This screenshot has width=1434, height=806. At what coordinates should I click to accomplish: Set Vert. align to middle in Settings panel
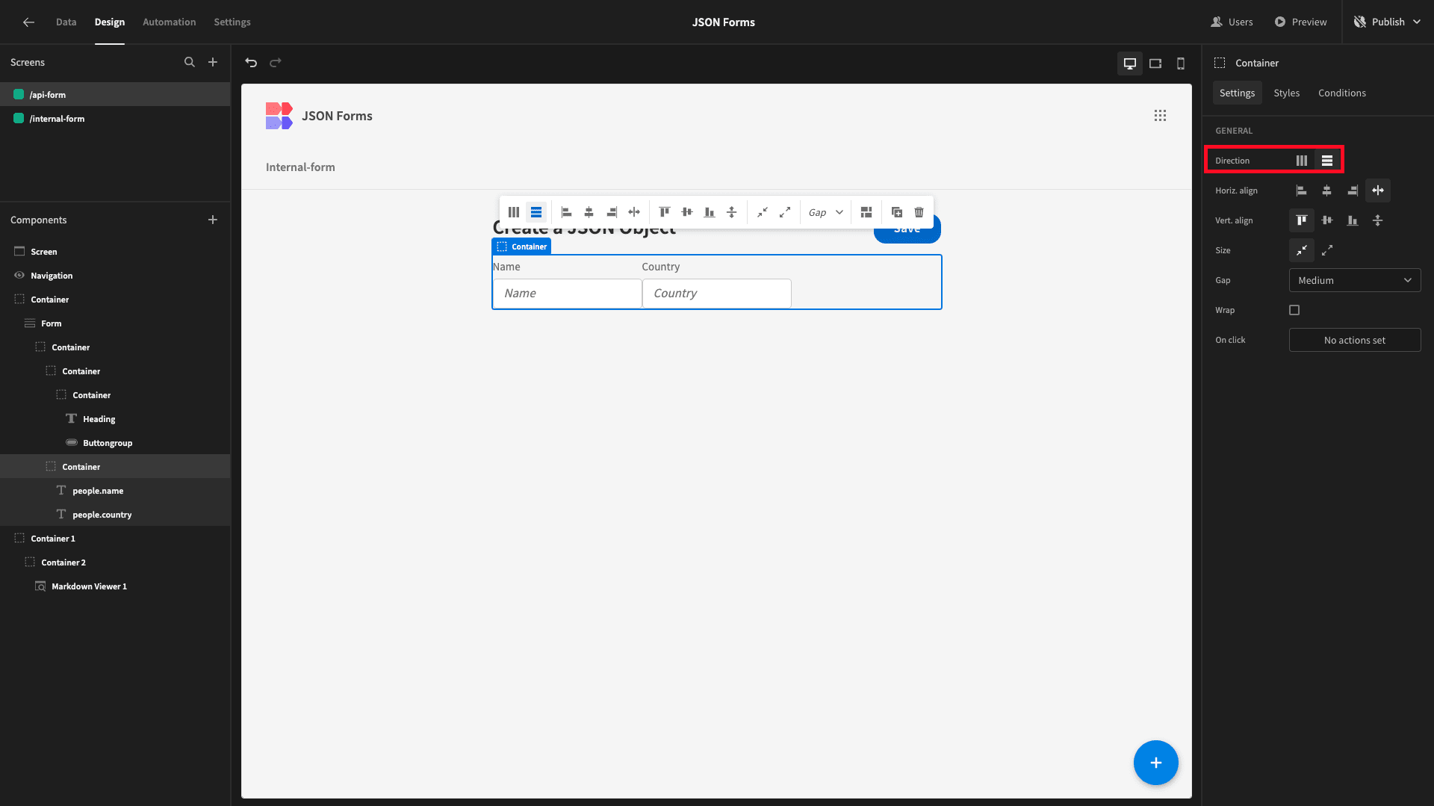(1327, 220)
